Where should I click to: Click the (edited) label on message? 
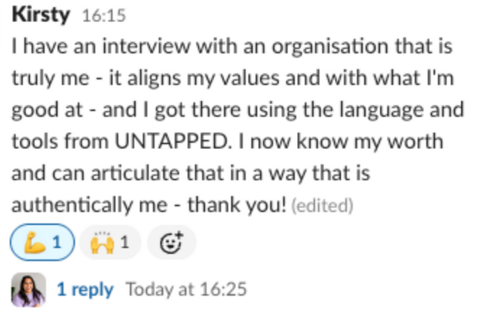[x=322, y=206]
